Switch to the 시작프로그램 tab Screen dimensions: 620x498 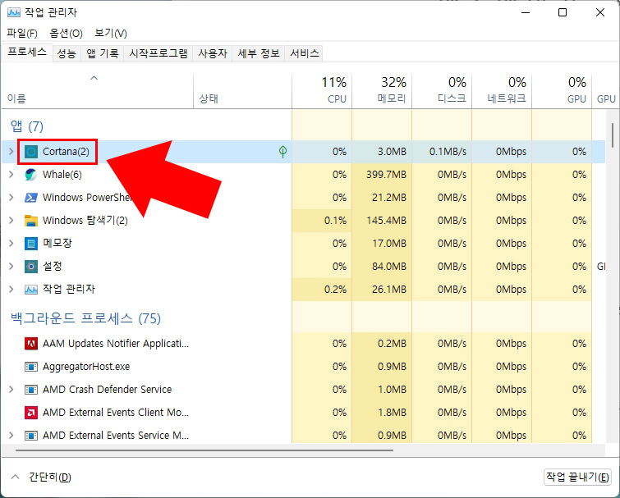pos(158,53)
